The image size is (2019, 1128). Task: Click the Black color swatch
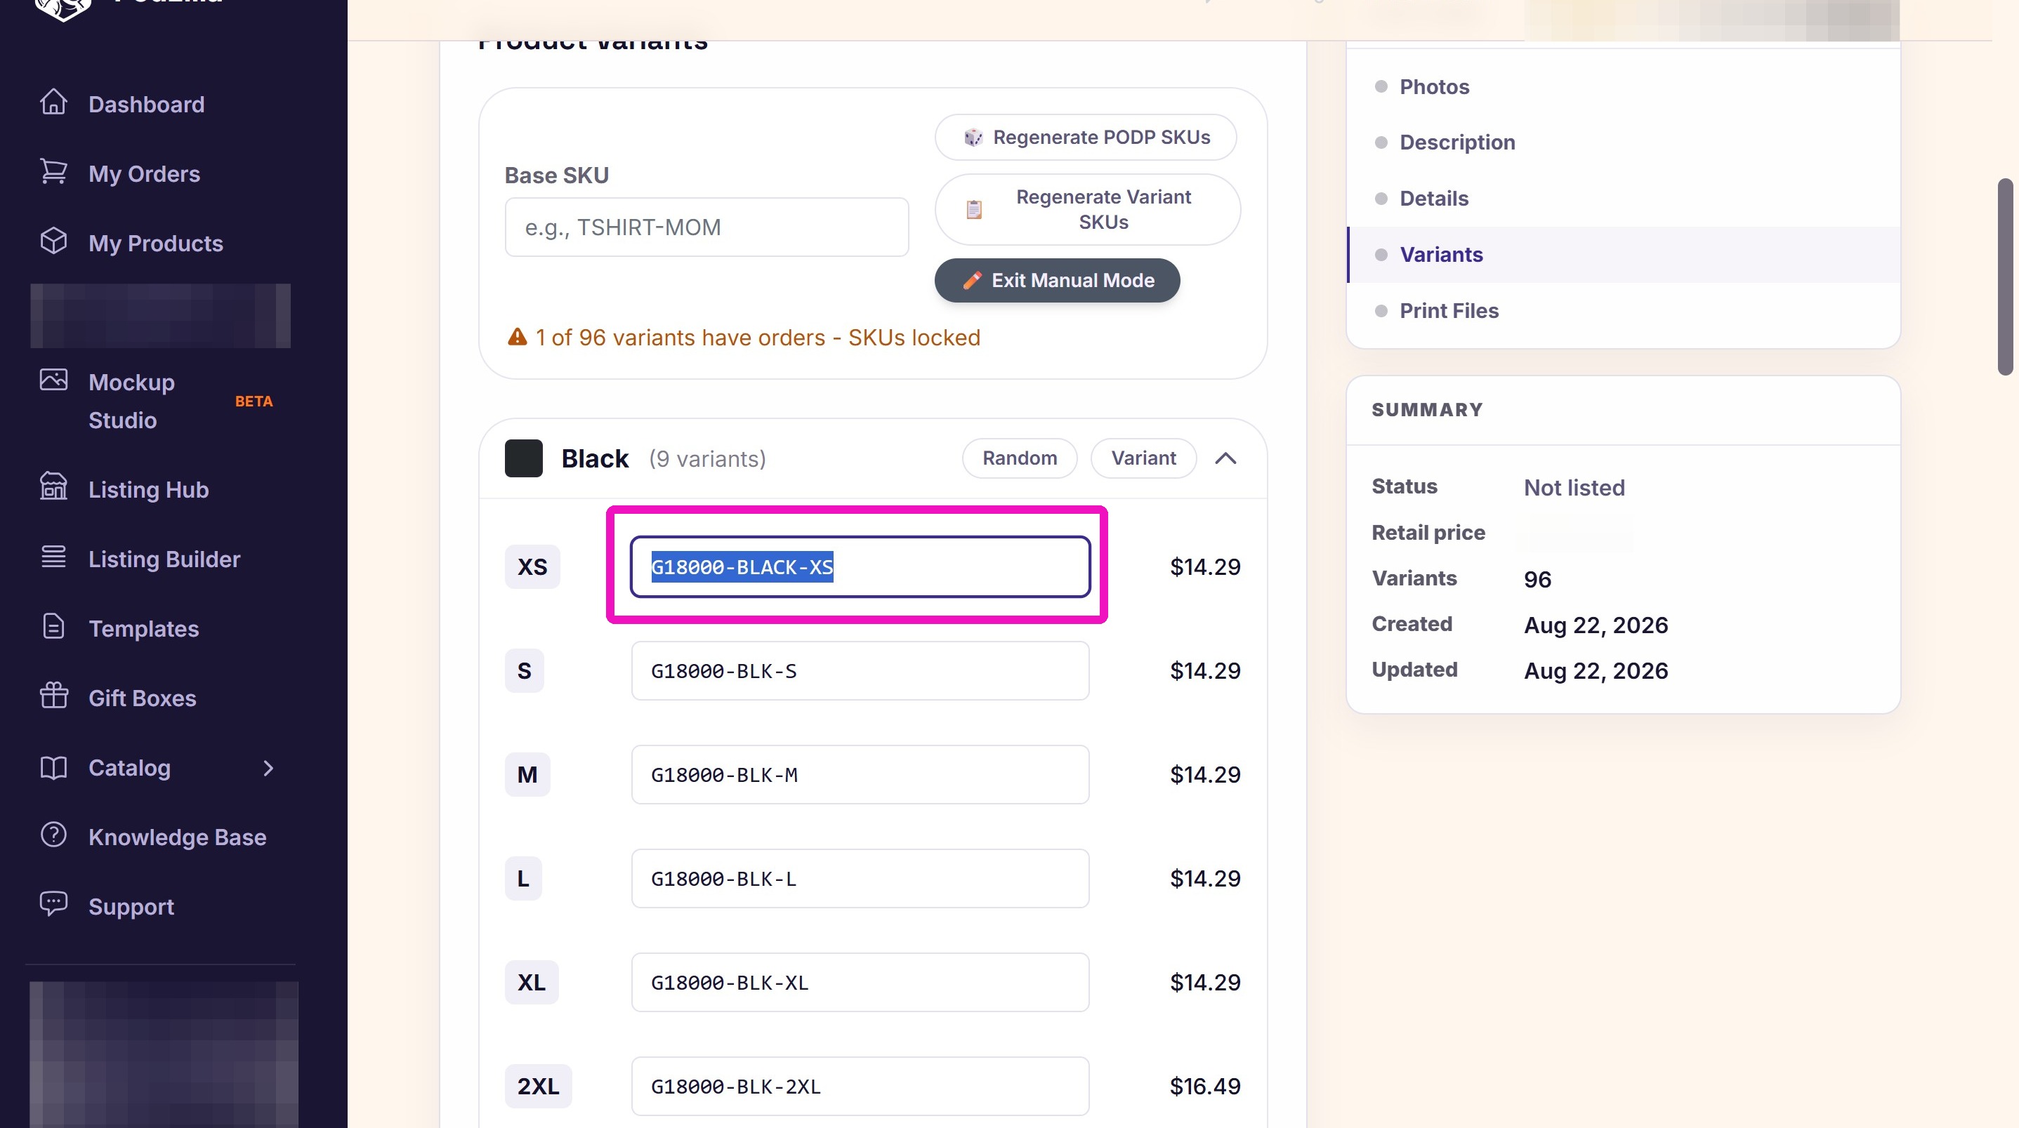point(524,458)
